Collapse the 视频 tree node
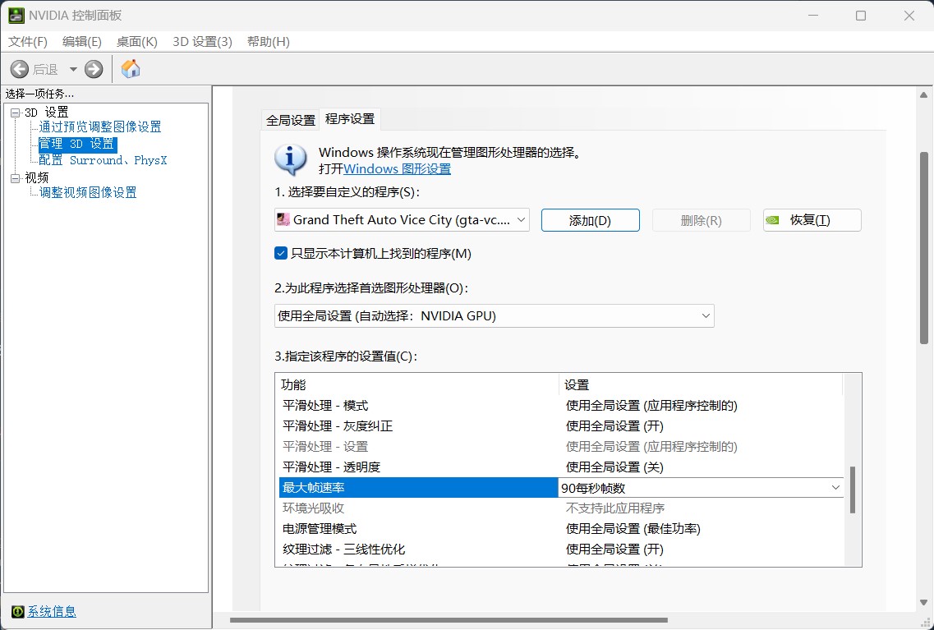 coord(16,177)
